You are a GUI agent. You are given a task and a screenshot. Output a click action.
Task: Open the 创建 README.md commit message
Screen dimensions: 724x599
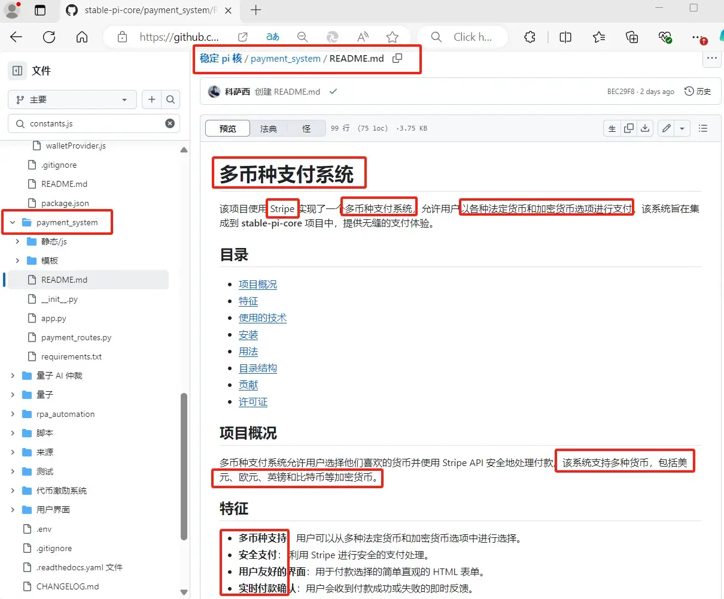287,92
